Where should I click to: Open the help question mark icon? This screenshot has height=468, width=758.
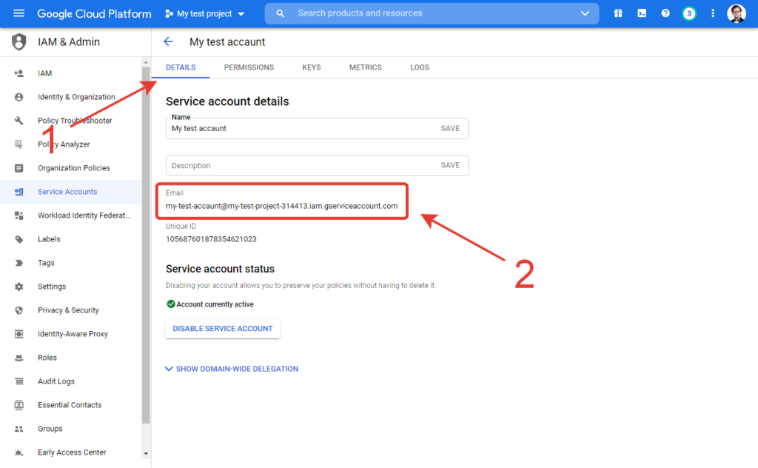coord(665,13)
